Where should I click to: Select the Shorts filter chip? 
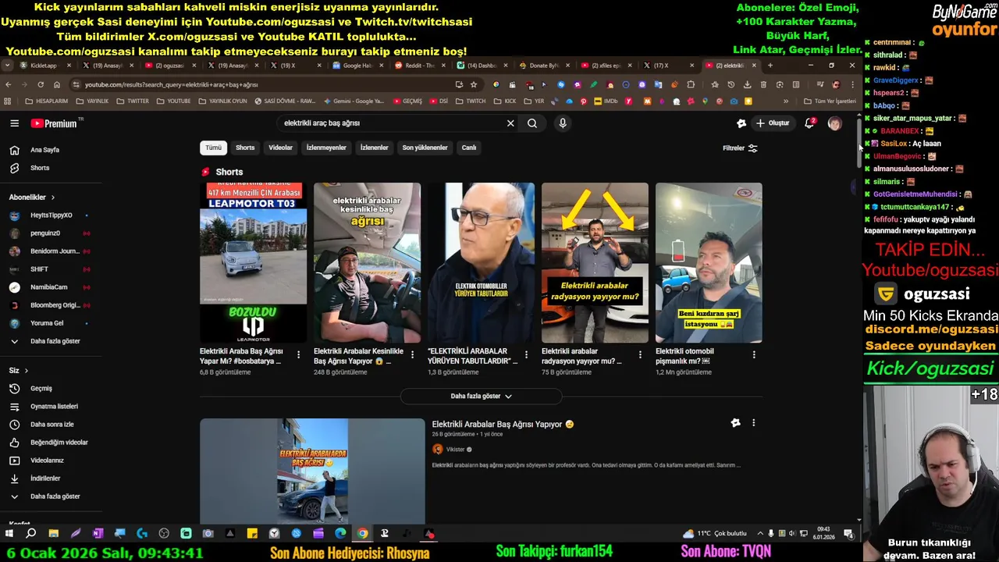tap(245, 148)
